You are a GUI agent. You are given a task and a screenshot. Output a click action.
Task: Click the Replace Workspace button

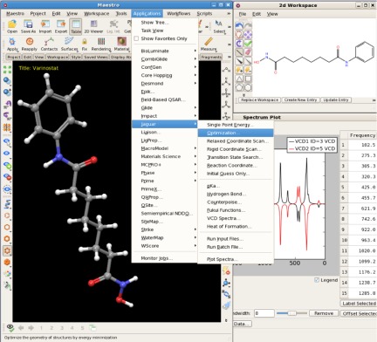point(260,99)
